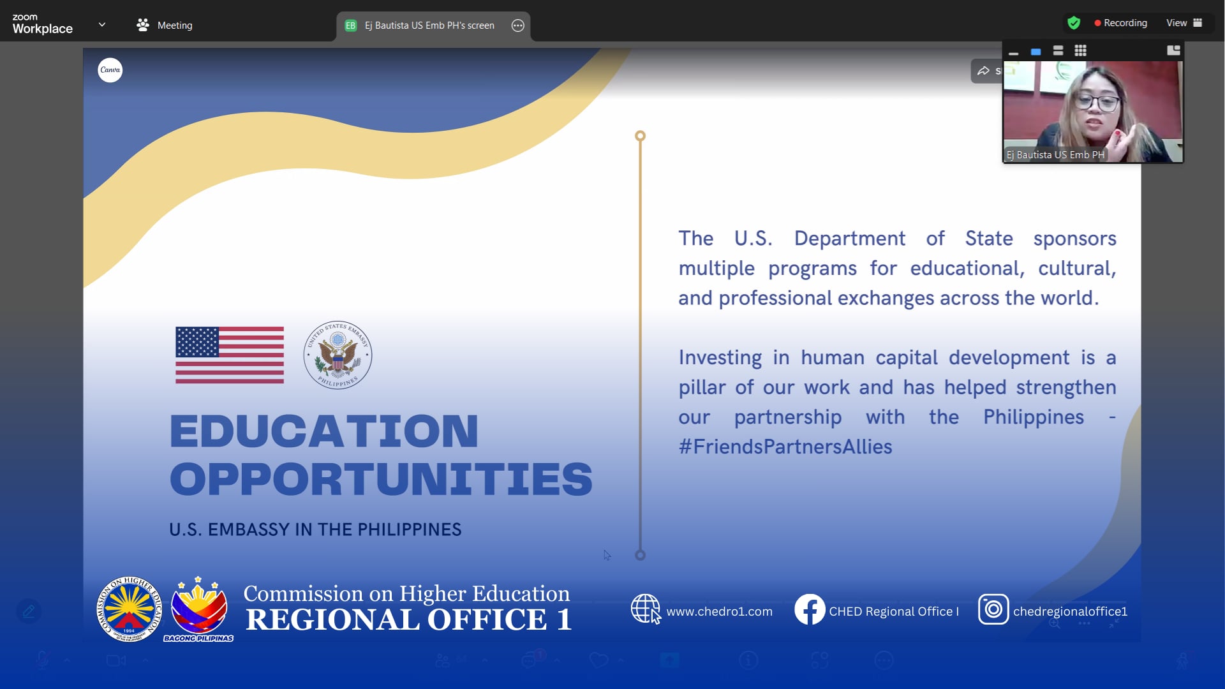1225x689 pixels.
Task: Expand the video options caret
Action: click(145, 660)
